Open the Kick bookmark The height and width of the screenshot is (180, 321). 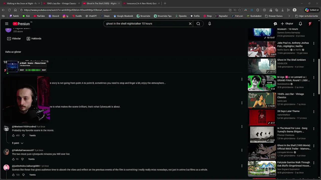tap(26, 16)
